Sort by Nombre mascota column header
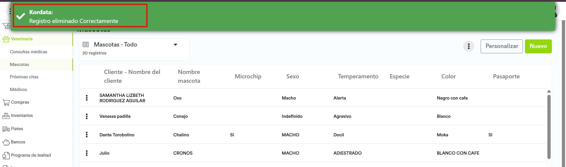Viewport: 566px width, 167px height. click(x=189, y=76)
